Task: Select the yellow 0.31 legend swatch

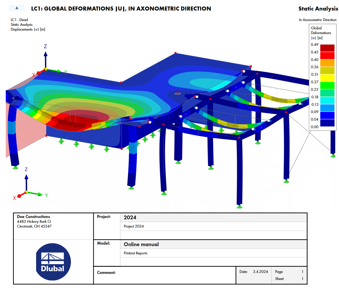Action: (x=327, y=78)
